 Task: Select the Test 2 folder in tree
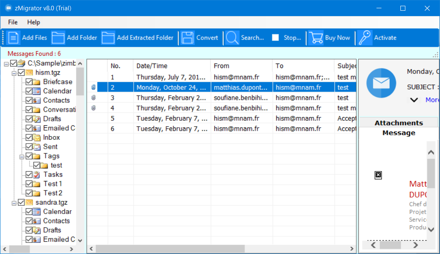tap(53, 193)
